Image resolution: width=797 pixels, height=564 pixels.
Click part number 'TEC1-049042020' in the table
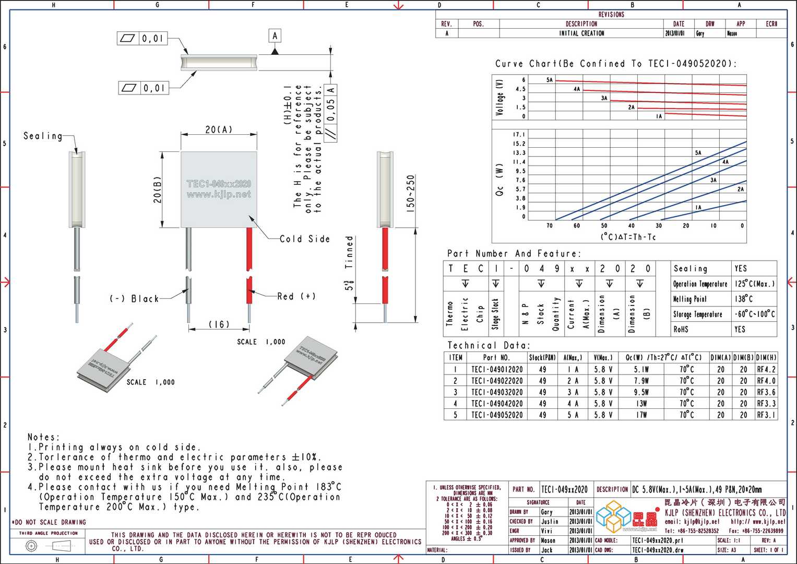pos(497,404)
